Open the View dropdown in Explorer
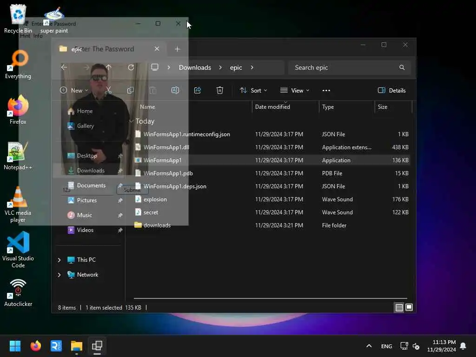Viewport: 476px width, 357px height. tap(294, 91)
